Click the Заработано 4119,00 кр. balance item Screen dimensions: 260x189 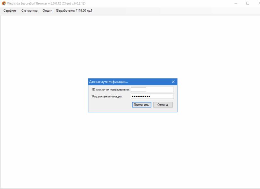[x=74, y=10]
